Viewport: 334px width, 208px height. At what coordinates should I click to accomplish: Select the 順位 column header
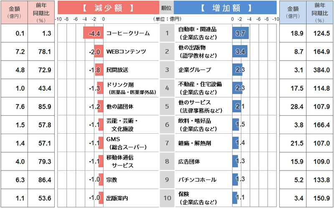[x=167, y=8]
